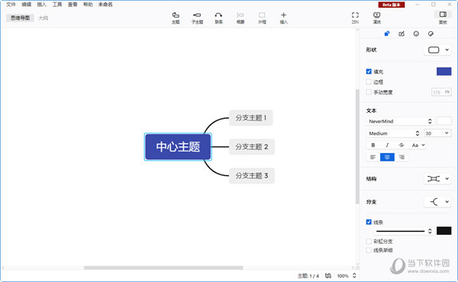This screenshot has height=282, width=458.
Task: Open the 帮助 menu
Action: pyautogui.click(x=88, y=5)
